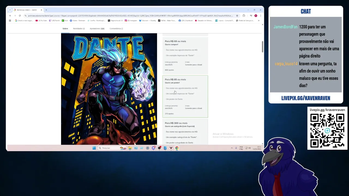Click the page vertical scrollbar thumb
Screen dimensions: 349x196
coord(262,47)
